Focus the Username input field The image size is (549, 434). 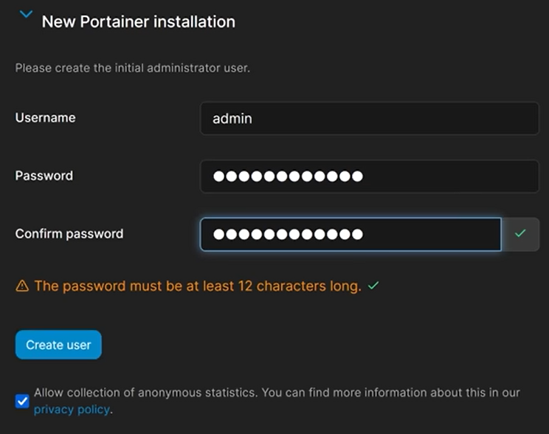point(369,118)
